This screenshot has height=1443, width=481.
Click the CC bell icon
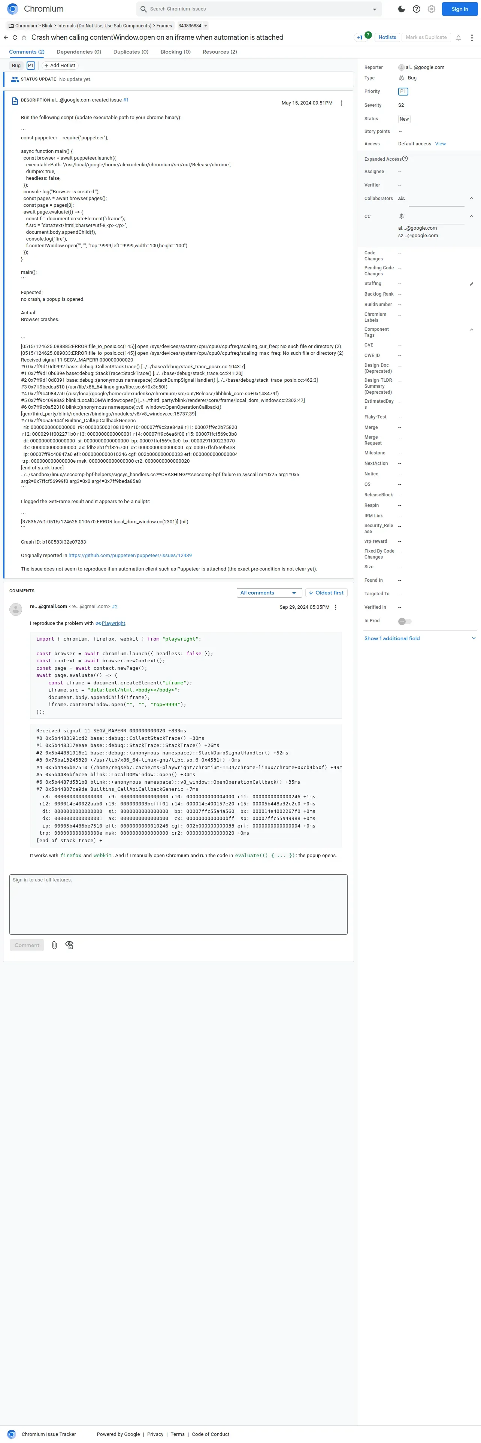click(x=402, y=216)
